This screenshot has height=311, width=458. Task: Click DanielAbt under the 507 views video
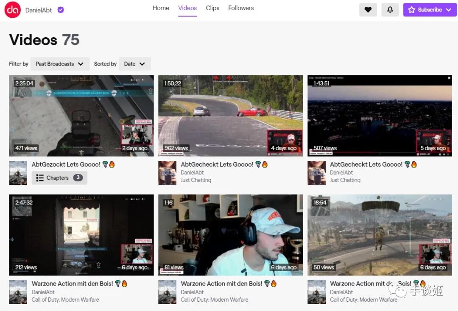341,173
